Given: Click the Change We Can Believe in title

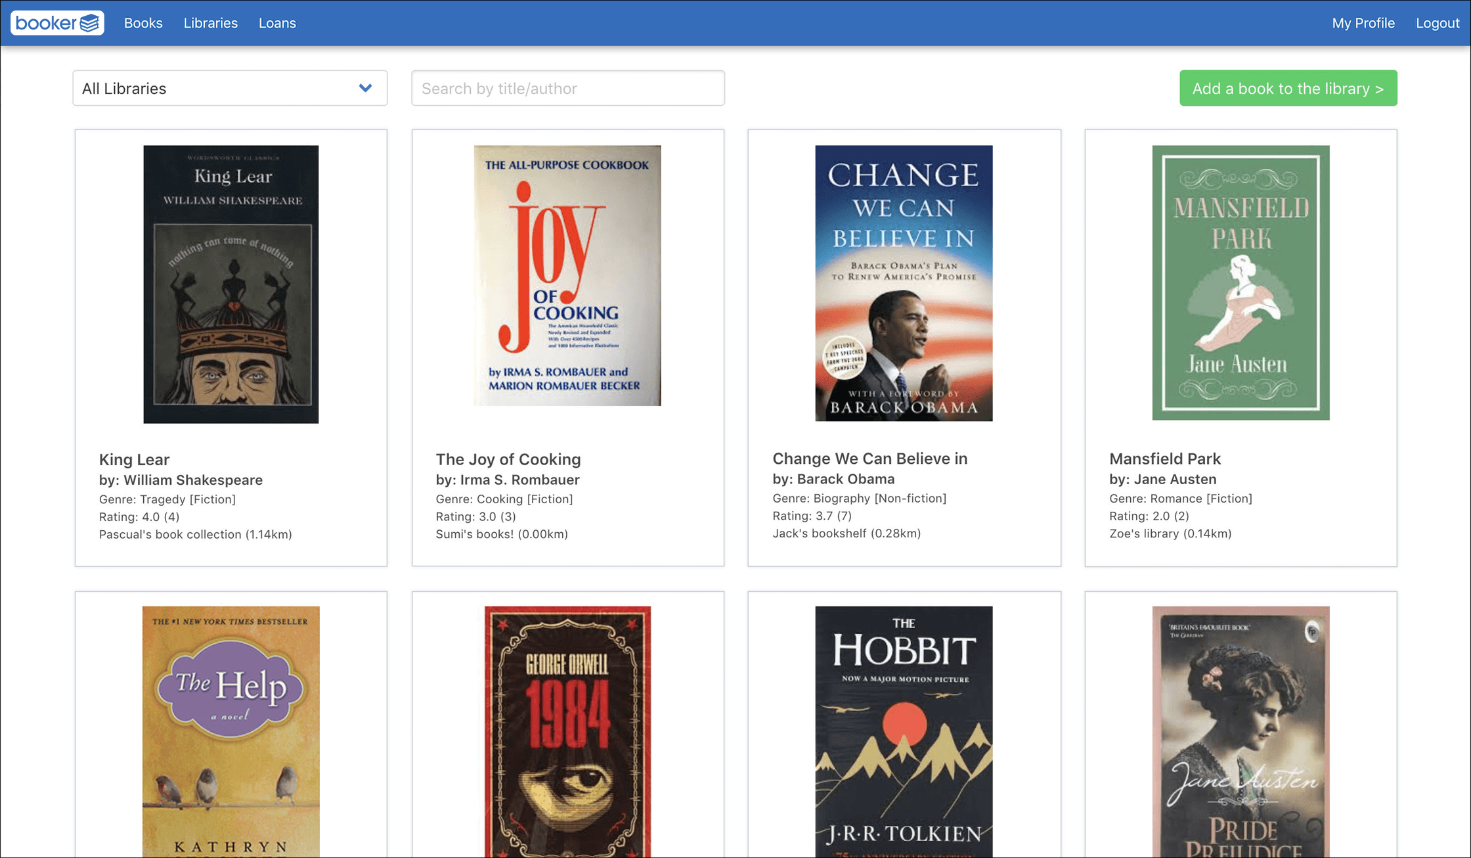Looking at the screenshot, I should click(870, 459).
